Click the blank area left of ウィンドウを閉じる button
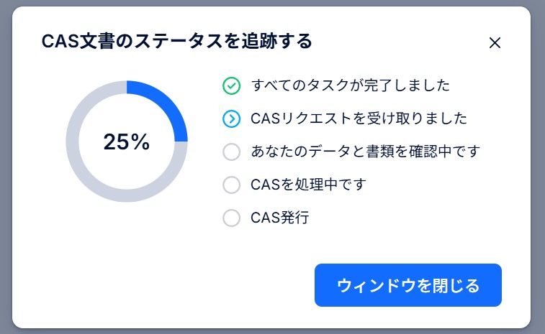 coord(180,285)
